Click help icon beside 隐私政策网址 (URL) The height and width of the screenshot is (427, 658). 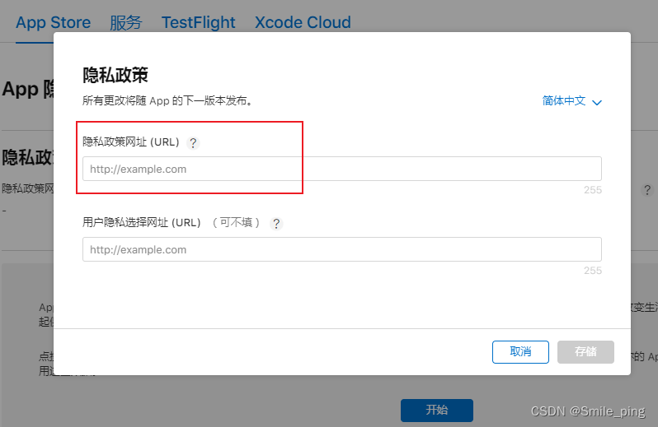point(193,143)
